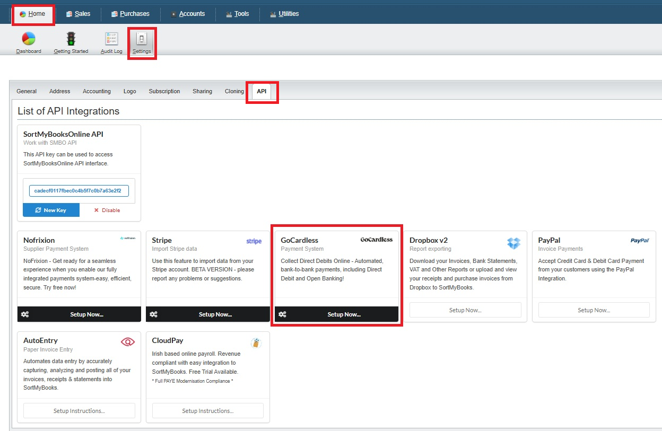Click the AutoEntry eye logo
The height and width of the screenshot is (431, 662).
128,342
